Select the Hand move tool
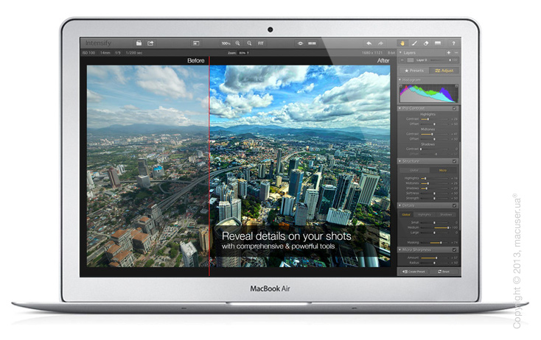 [x=402, y=43]
